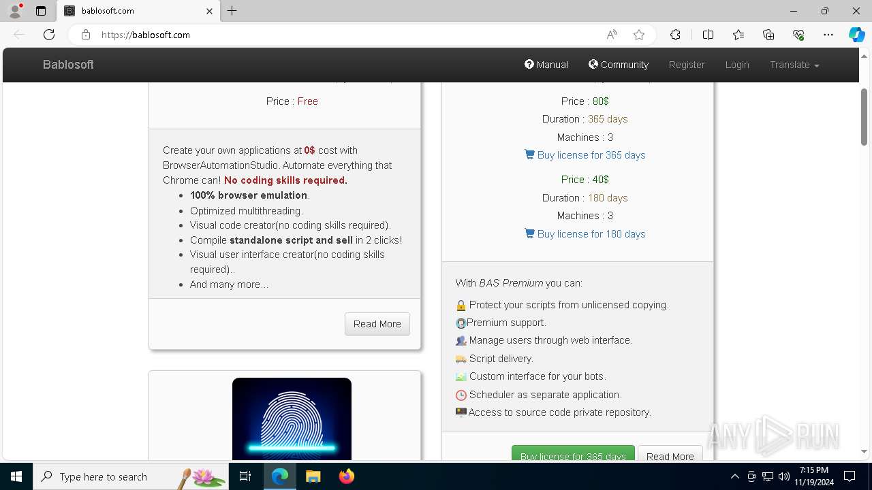Image resolution: width=872 pixels, height=490 pixels.
Task: Select 'Optimized multithreading.' bullet text
Action: pyautogui.click(x=247, y=211)
